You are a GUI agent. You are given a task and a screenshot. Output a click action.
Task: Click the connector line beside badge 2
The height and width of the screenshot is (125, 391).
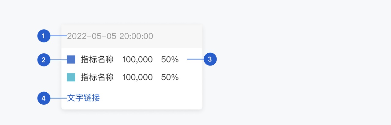[x=58, y=60]
